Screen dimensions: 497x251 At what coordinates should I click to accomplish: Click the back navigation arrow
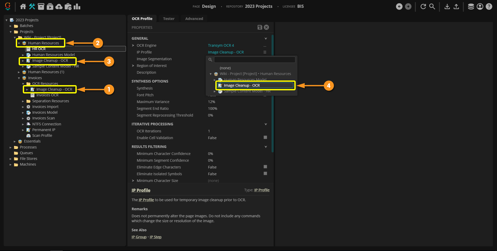(399, 6)
